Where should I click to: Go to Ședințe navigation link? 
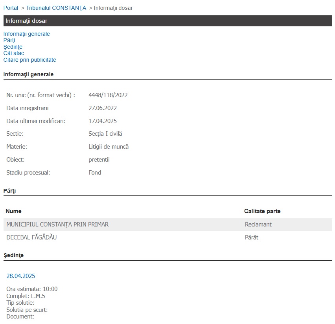tap(13, 47)
